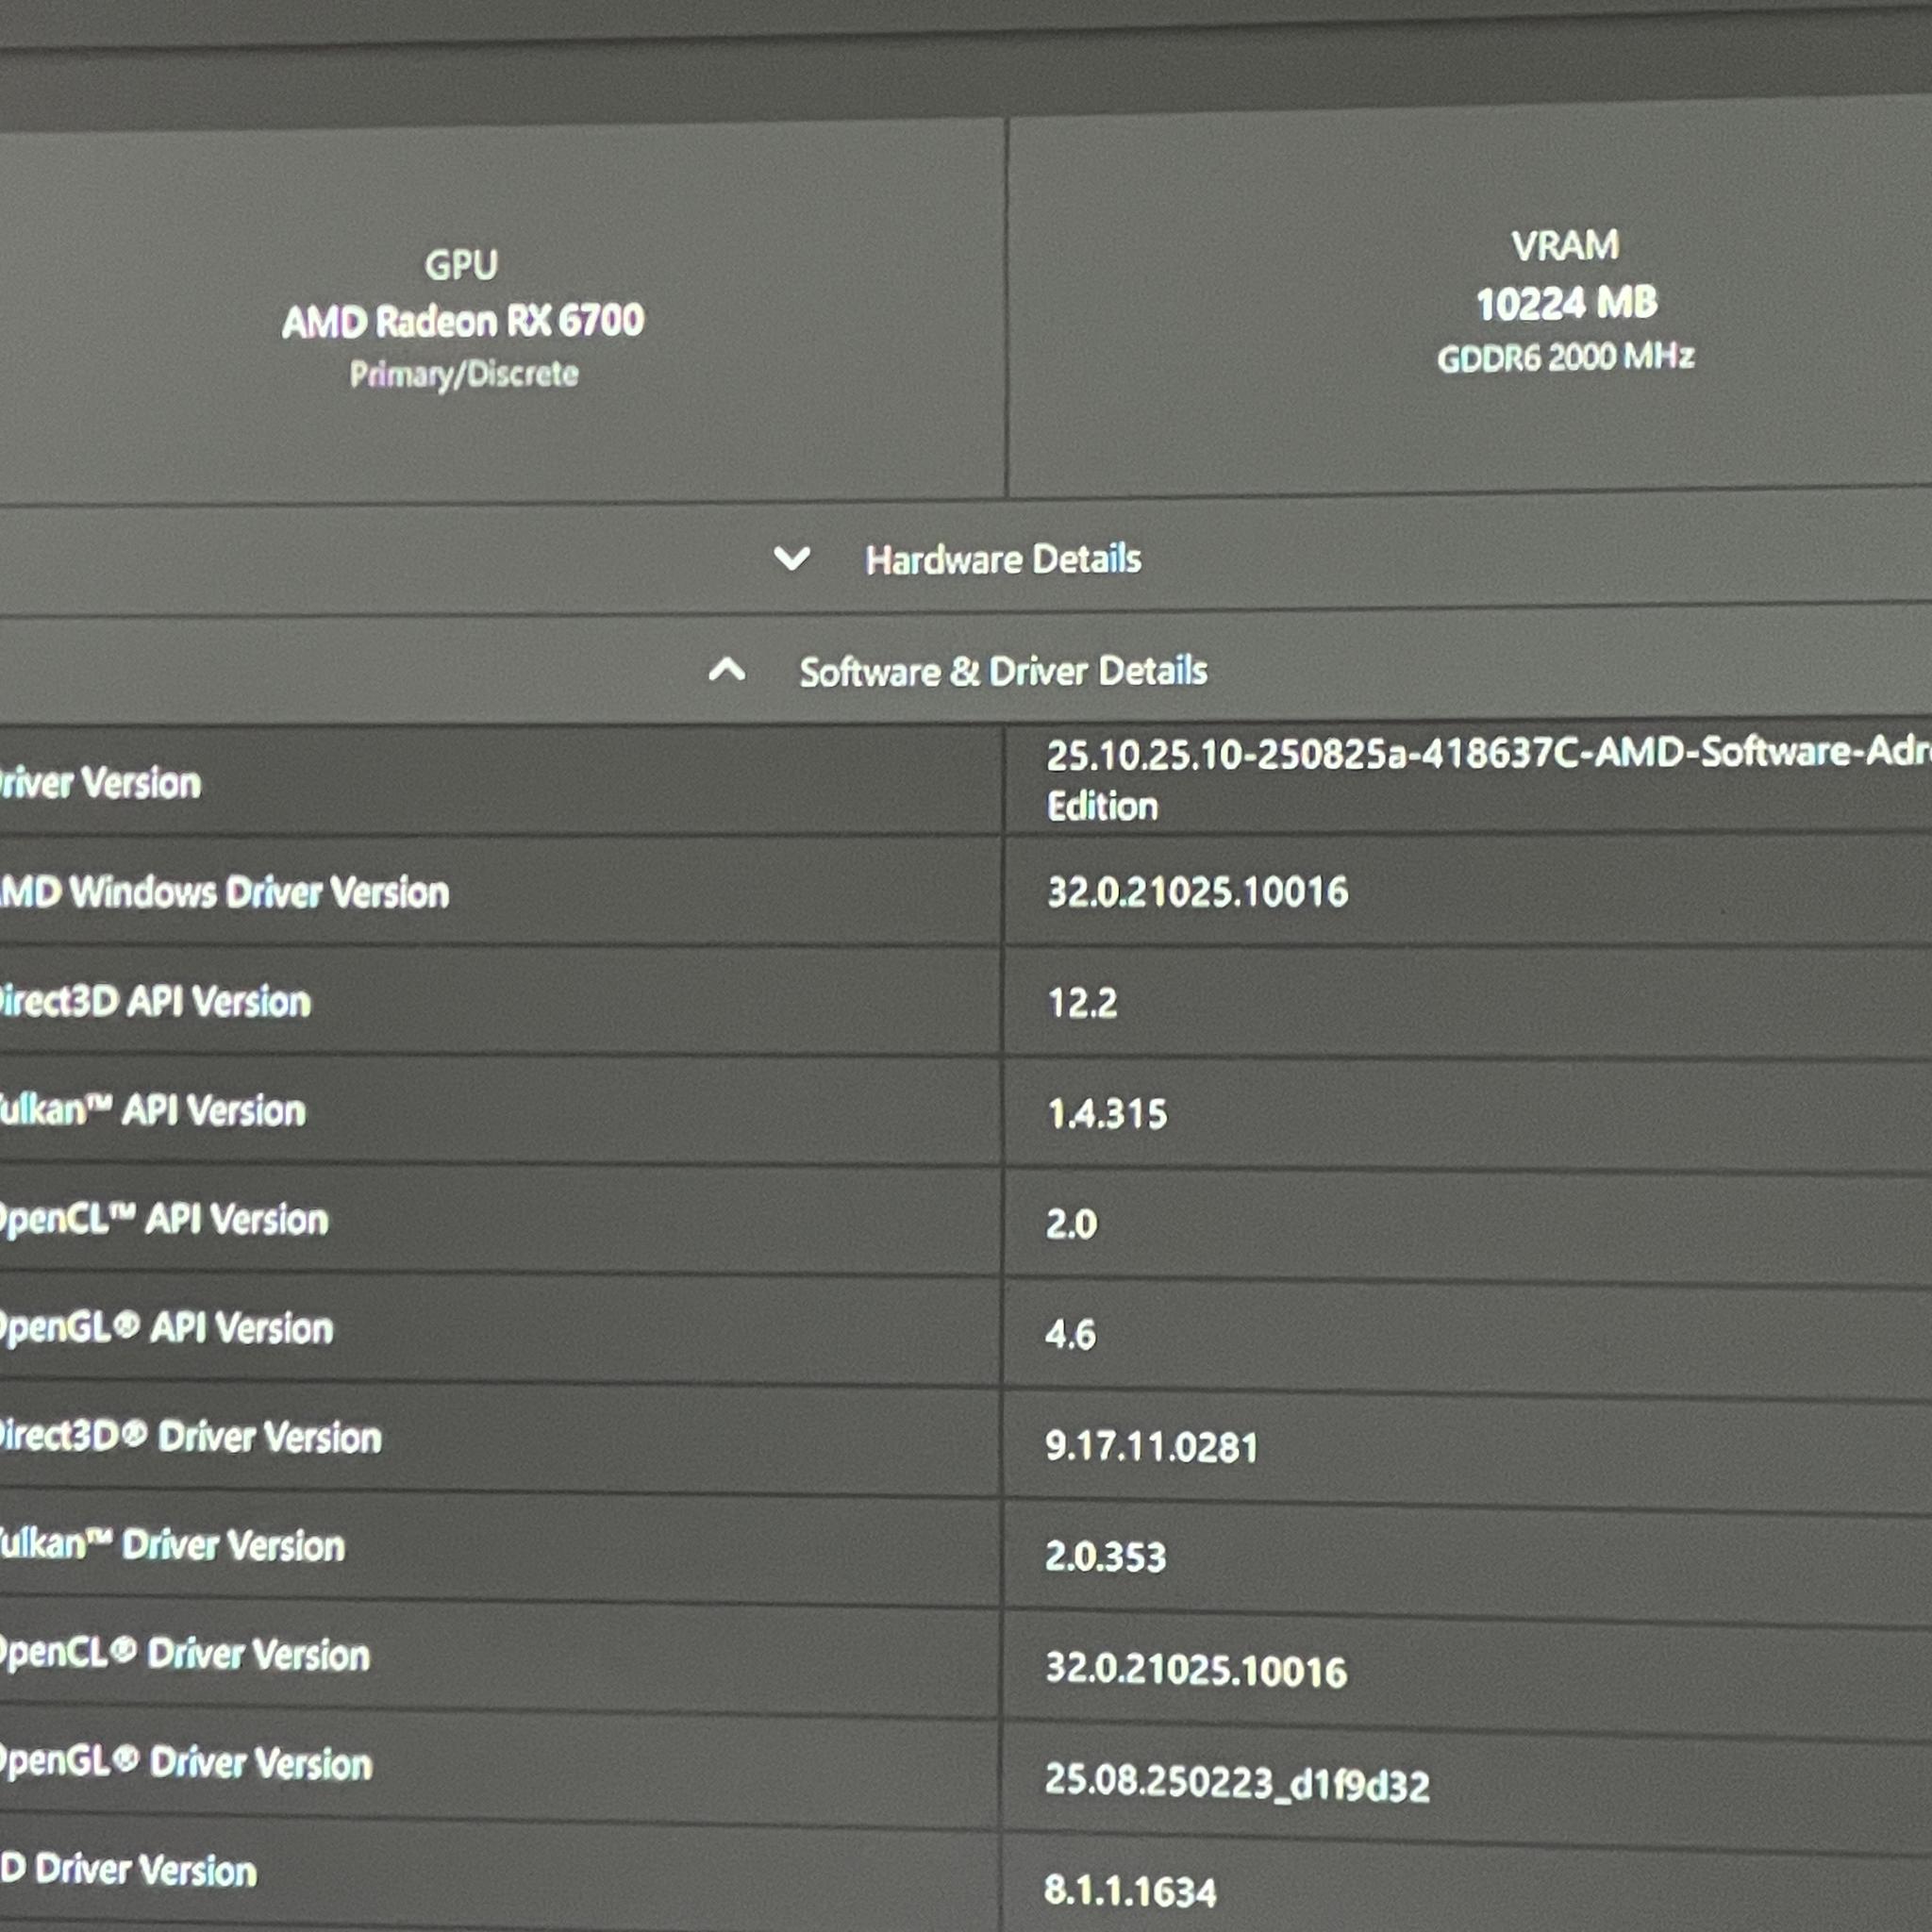
Task: Click the GDDR6 2000 MHz memory text
Action: pyautogui.click(x=1566, y=357)
